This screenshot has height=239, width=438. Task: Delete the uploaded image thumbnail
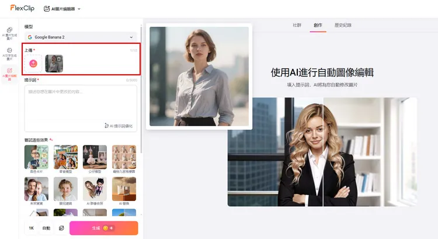tap(58, 59)
